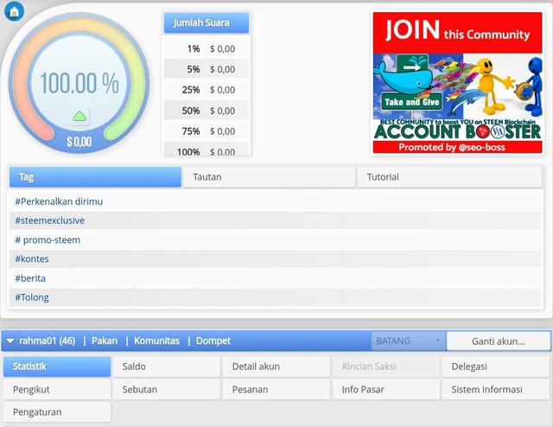Open the Pengikut tab
The image size is (553, 427).
(57, 389)
